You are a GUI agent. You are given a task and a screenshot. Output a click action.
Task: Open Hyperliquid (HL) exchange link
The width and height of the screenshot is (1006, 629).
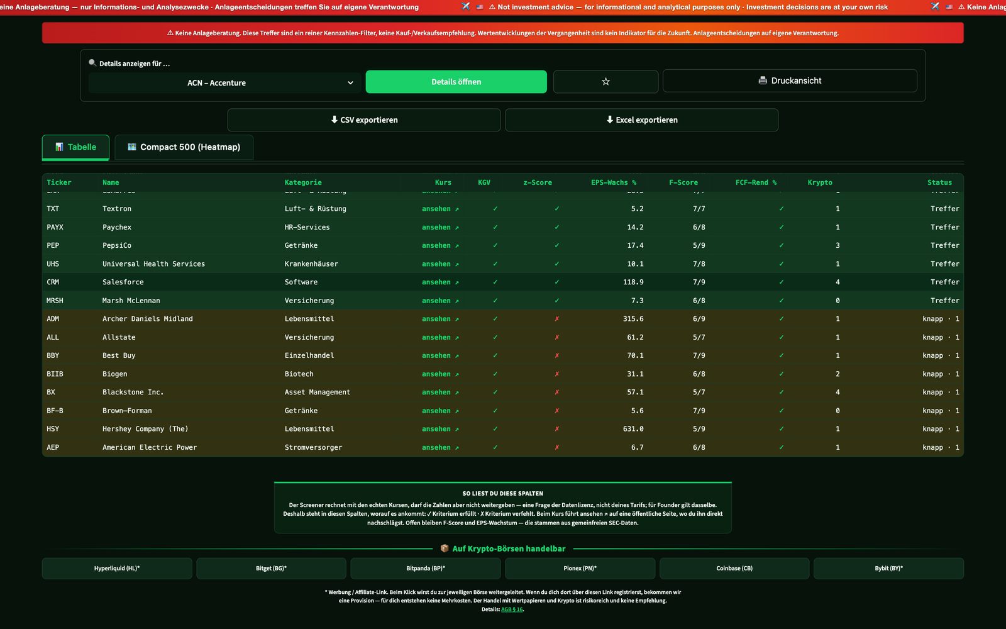[117, 569]
